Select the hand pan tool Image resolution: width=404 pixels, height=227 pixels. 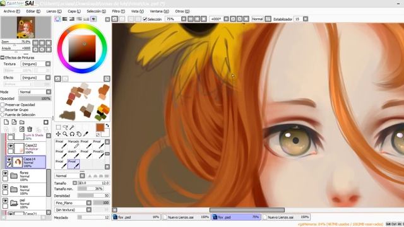(x=79, y=134)
